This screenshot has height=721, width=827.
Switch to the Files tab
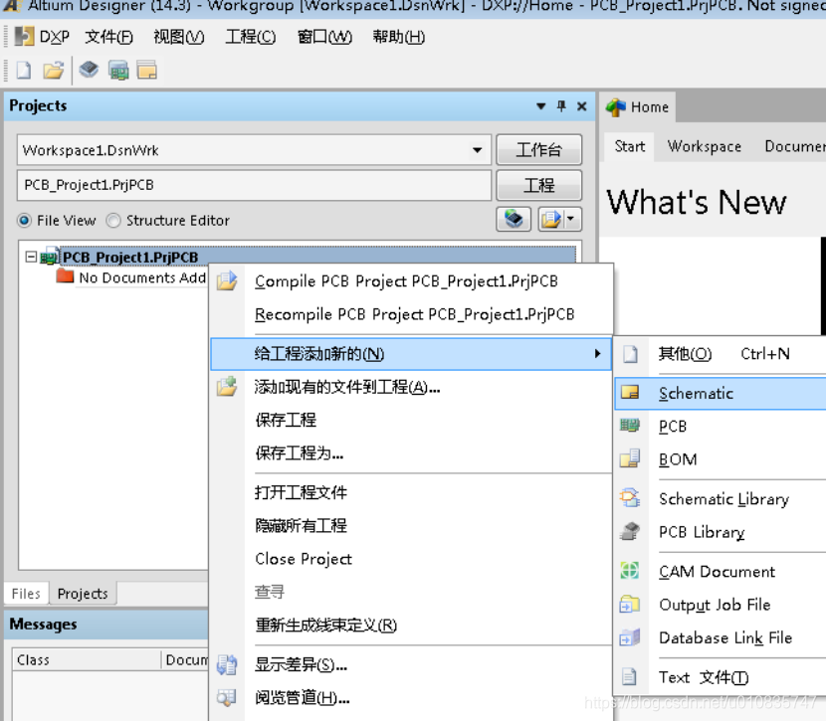[26, 594]
